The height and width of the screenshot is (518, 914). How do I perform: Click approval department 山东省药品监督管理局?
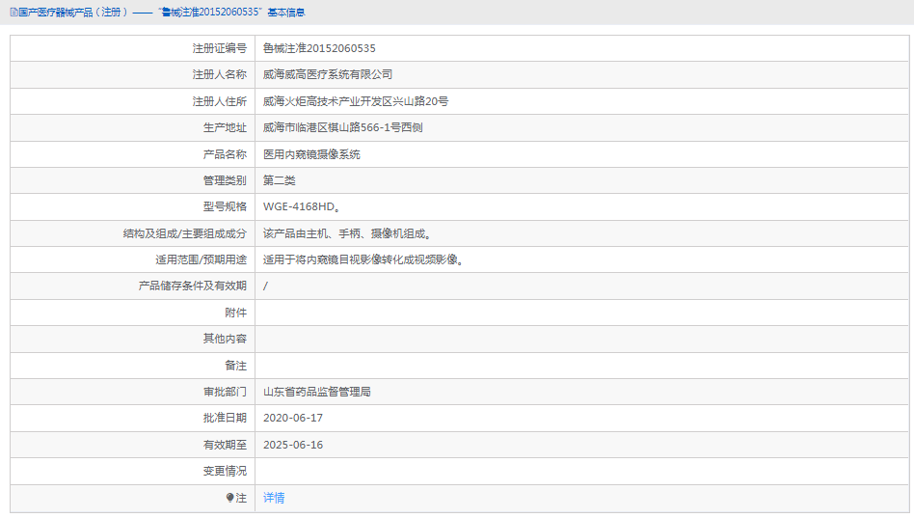click(317, 392)
